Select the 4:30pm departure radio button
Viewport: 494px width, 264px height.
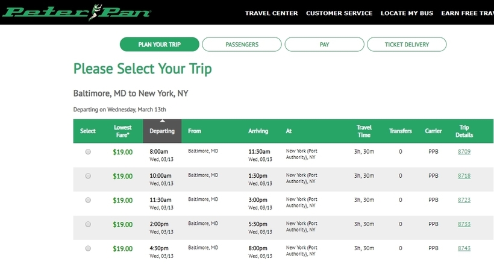(88, 248)
